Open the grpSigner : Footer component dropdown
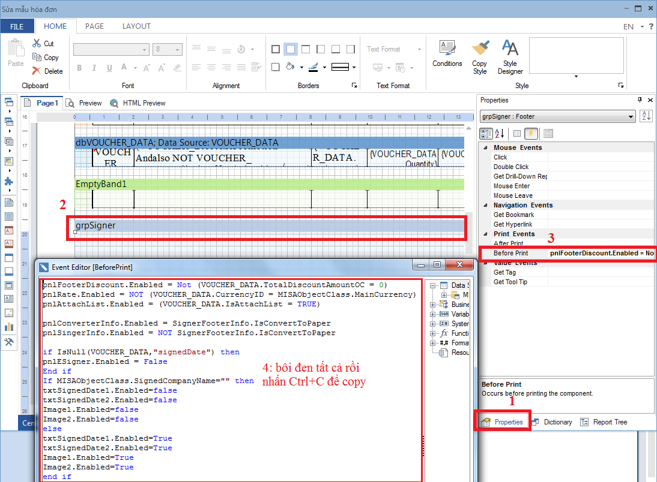This screenshot has height=482, width=657. (557, 116)
